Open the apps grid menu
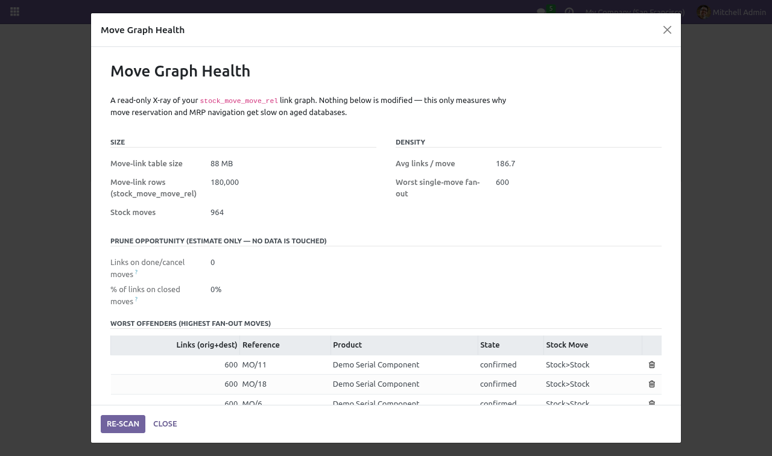Screen dimensions: 772x456 15,11
